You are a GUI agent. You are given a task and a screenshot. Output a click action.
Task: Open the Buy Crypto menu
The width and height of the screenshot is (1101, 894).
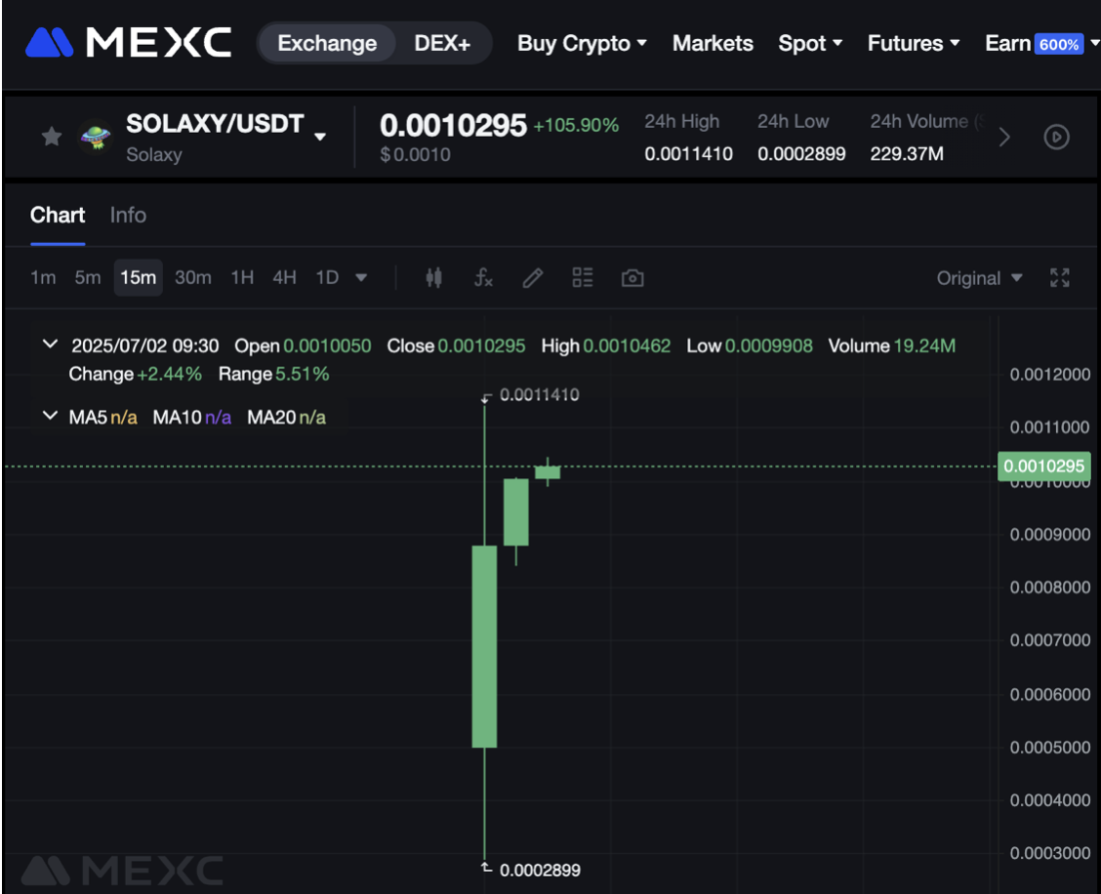[x=582, y=44]
